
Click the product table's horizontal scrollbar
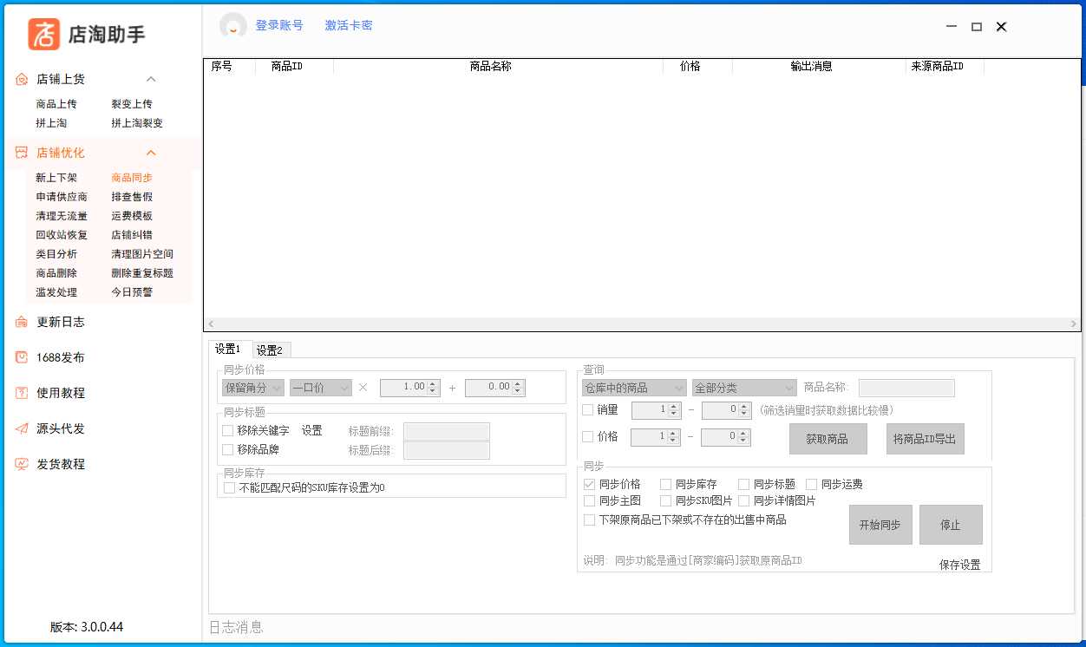[x=642, y=324]
